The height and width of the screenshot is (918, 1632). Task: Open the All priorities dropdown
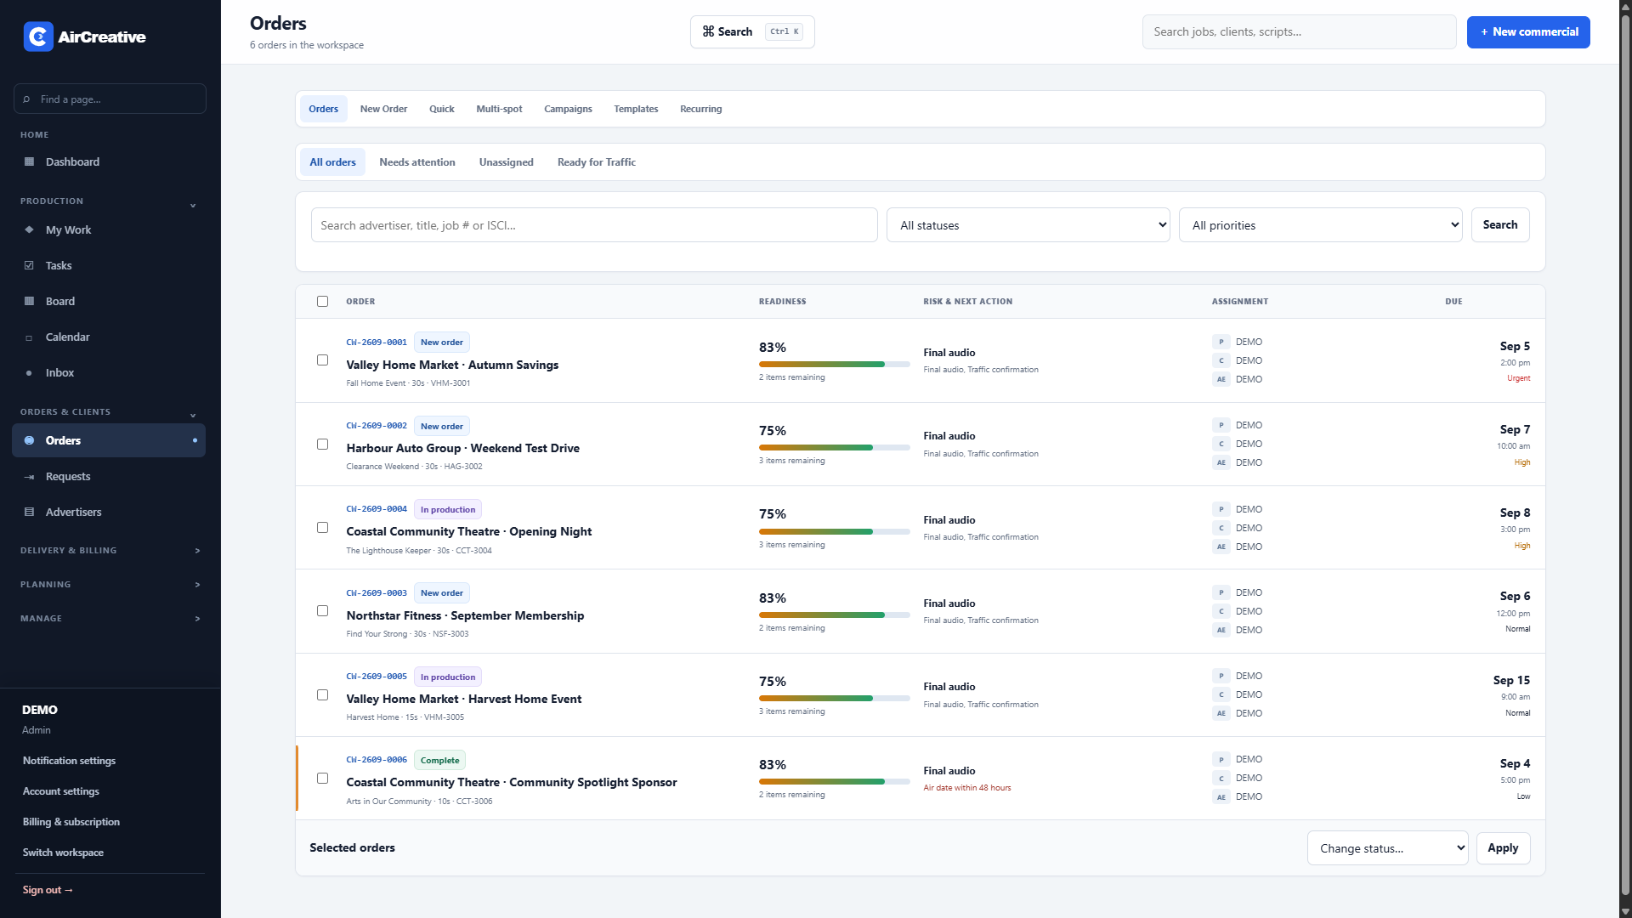(x=1320, y=225)
